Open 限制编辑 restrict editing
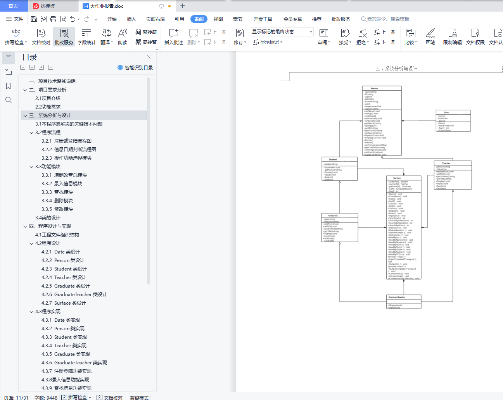The height and width of the screenshot is (400, 503). click(453, 37)
